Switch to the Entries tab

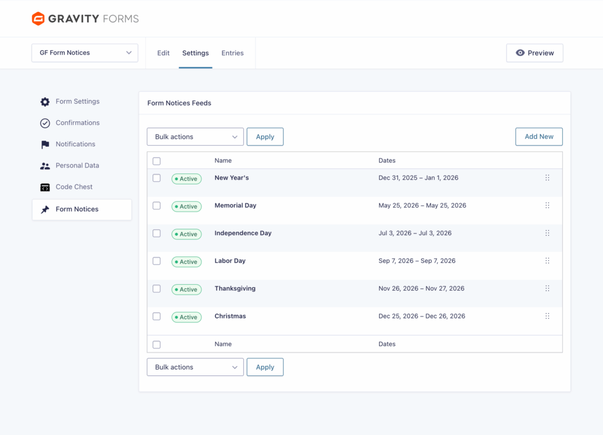click(233, 53)
